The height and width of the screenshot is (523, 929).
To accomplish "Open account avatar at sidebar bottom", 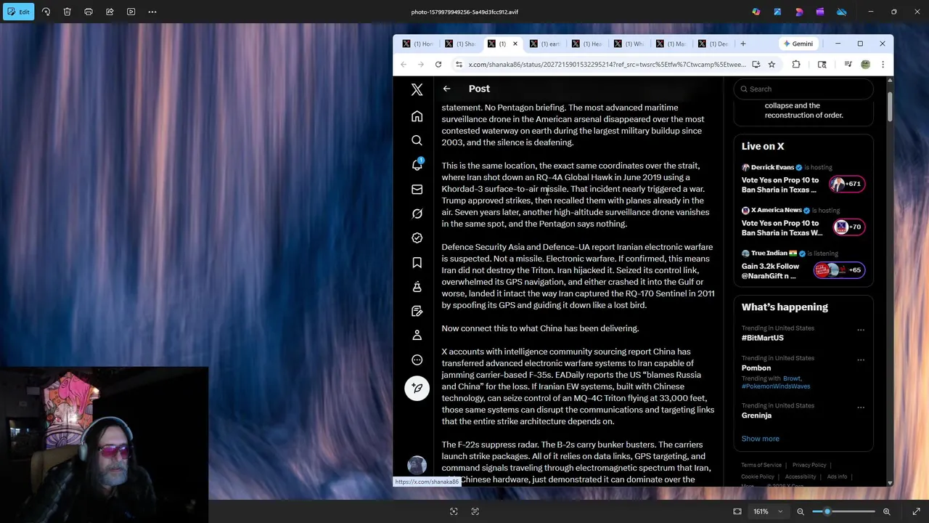I will 417,465.
